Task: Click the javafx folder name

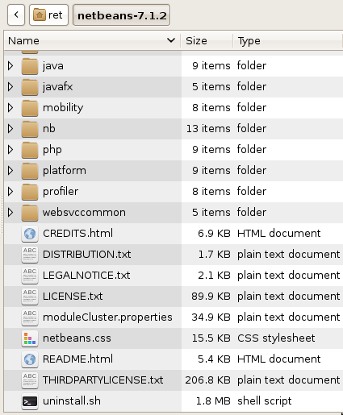Action: pyautogui.click(x=57, y=87)
